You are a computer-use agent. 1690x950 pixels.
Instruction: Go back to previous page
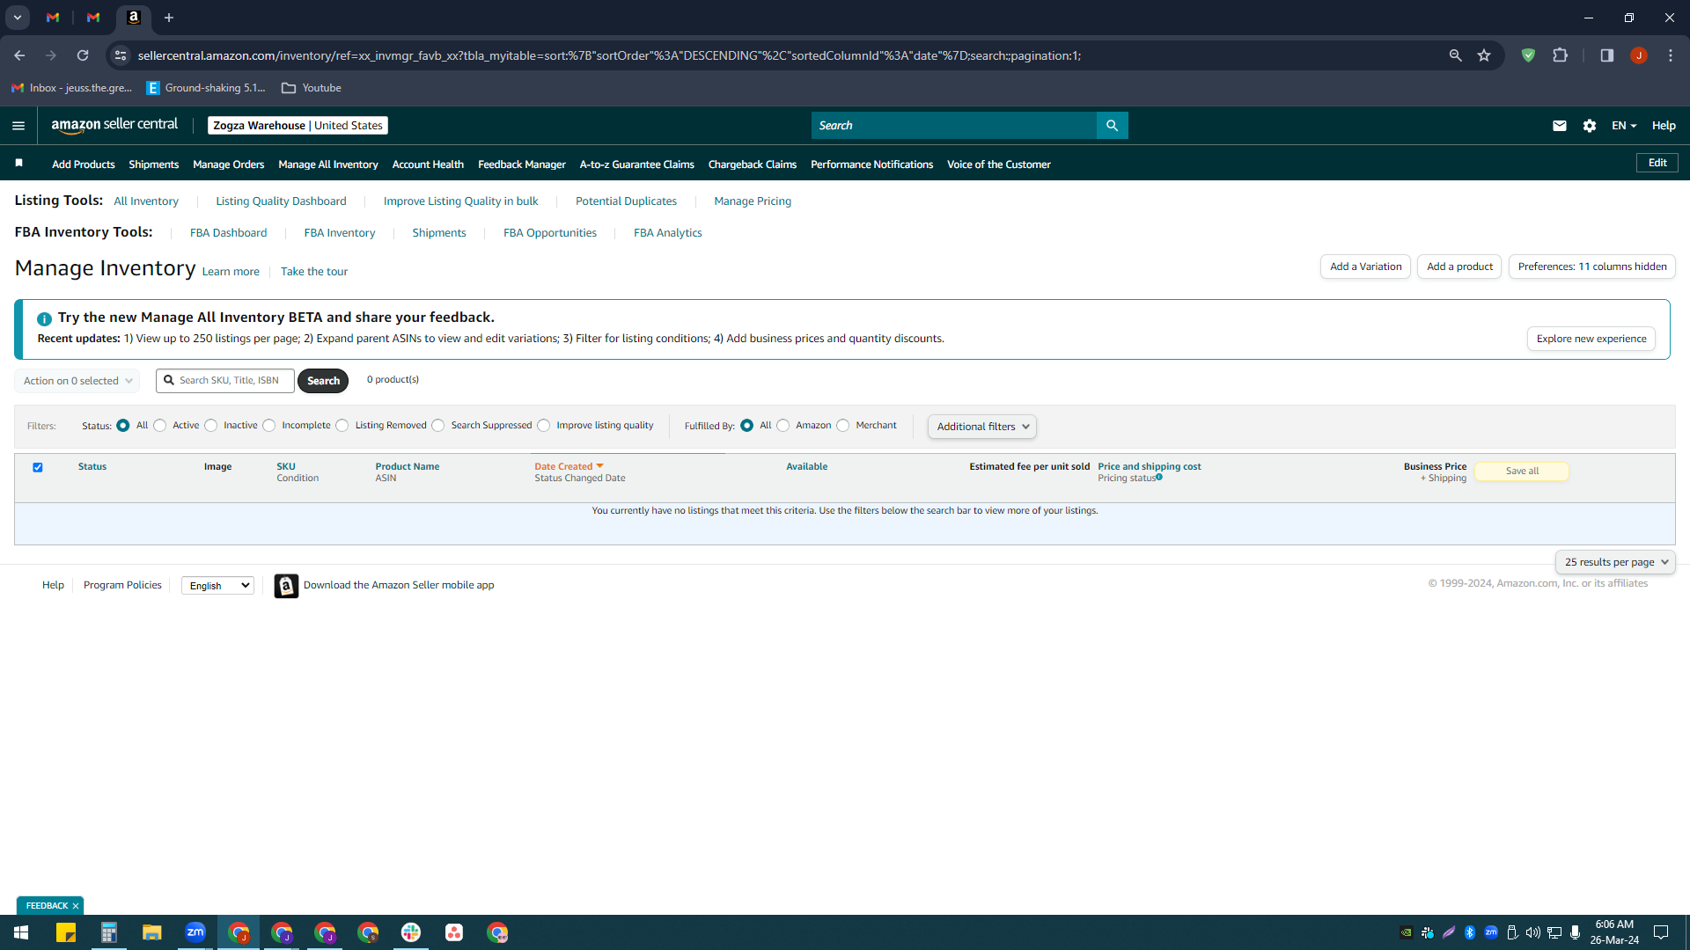point(19,55)
